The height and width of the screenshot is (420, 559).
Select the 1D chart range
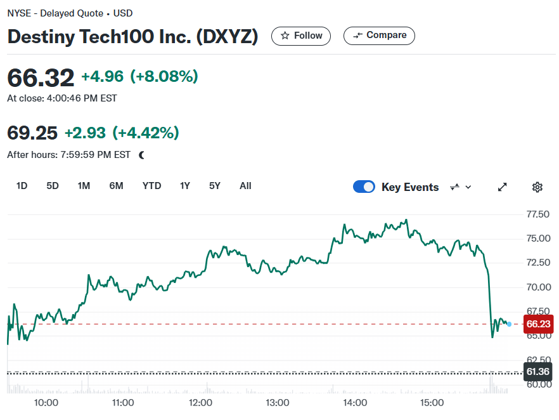22,186
